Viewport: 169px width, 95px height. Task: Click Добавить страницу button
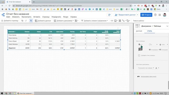(10, 21)
